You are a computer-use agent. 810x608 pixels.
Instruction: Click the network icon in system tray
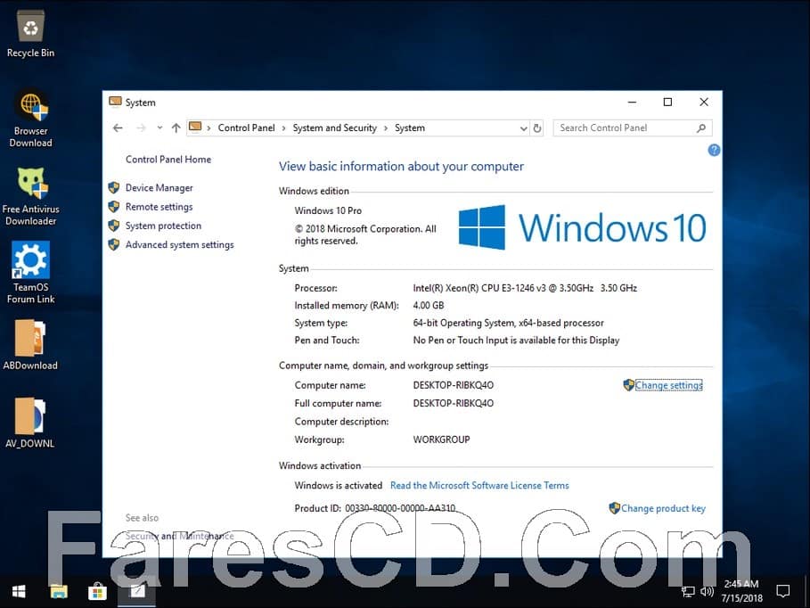(688, 591)
